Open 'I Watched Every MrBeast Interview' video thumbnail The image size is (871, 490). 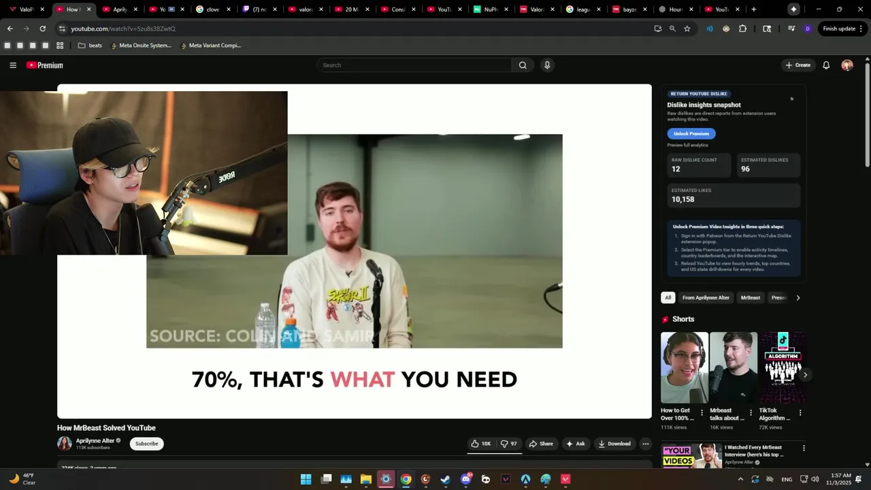[691, 456]
